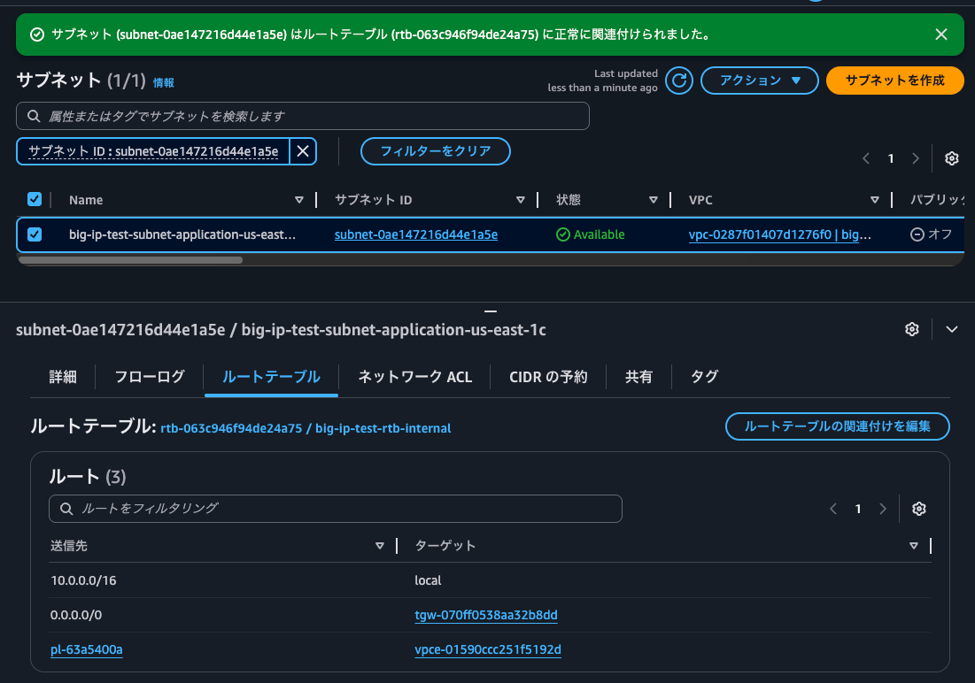
Task: Go to next page of subnets
Action: (x=916, y=158)
